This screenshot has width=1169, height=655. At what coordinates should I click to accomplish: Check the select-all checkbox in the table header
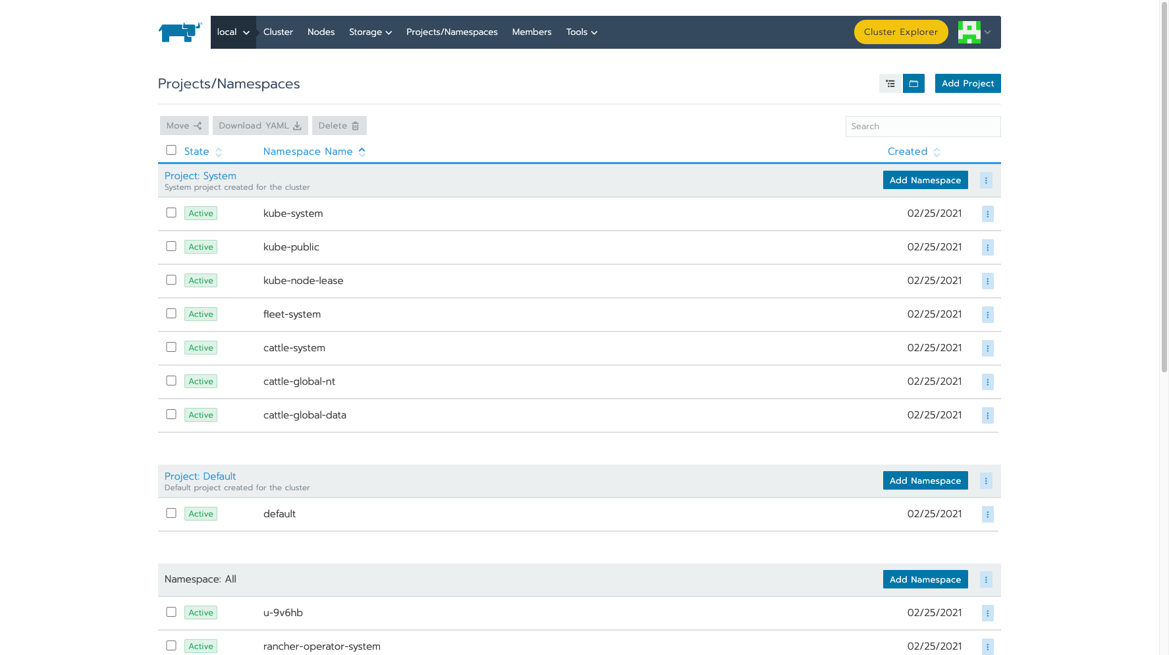(171, 150)
